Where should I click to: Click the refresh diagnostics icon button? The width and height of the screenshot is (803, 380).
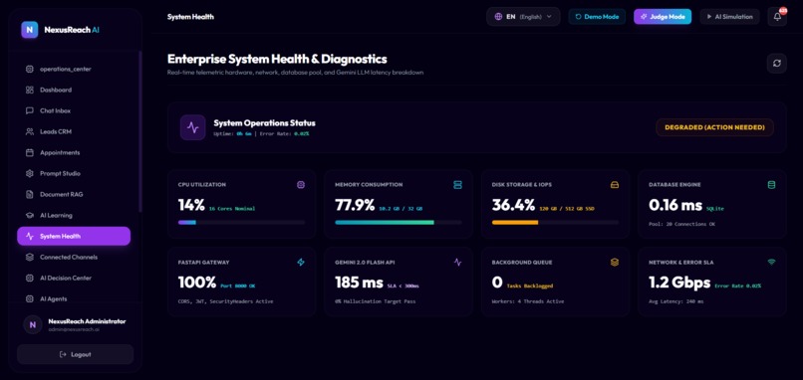pos(777,64)
